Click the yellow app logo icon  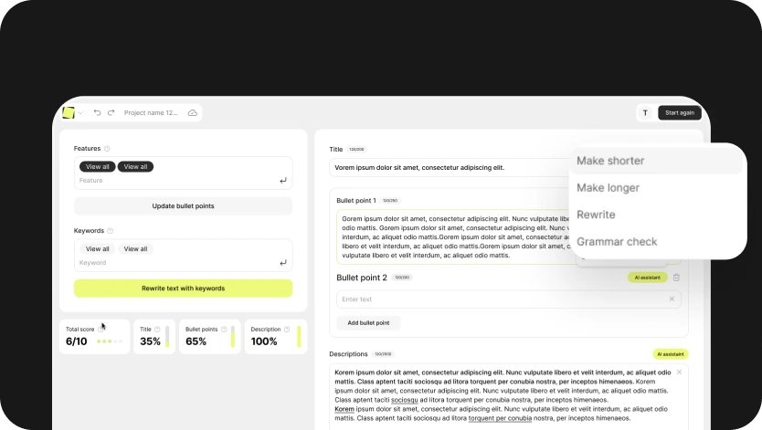69,112
